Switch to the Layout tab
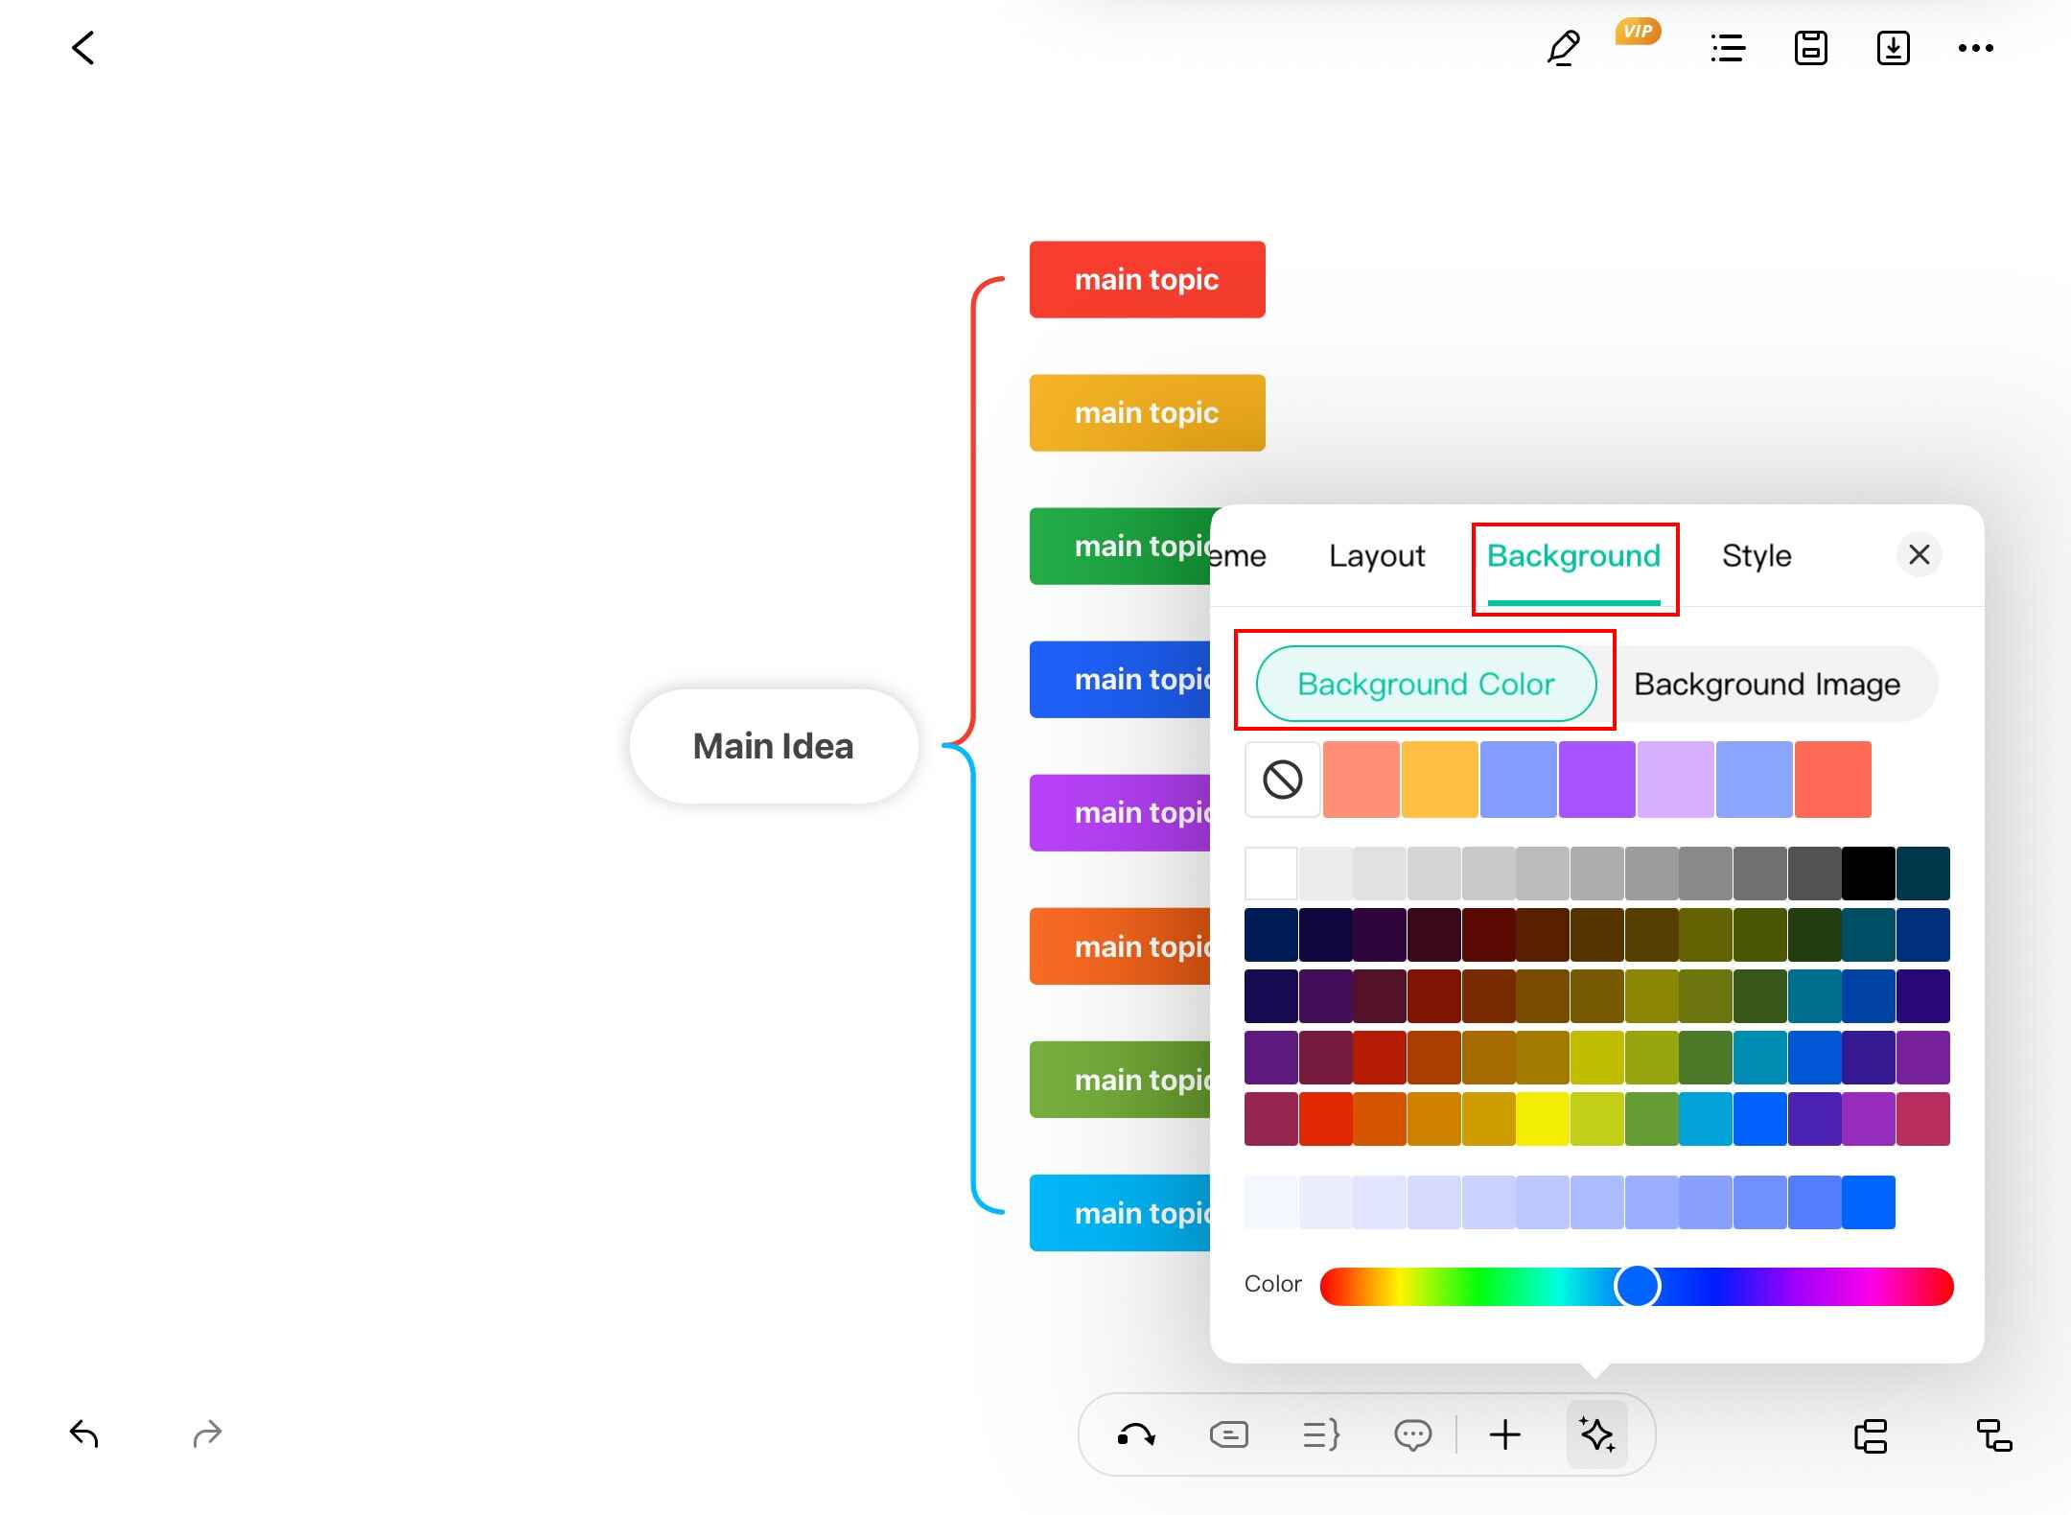 [x=1377, y=556]
